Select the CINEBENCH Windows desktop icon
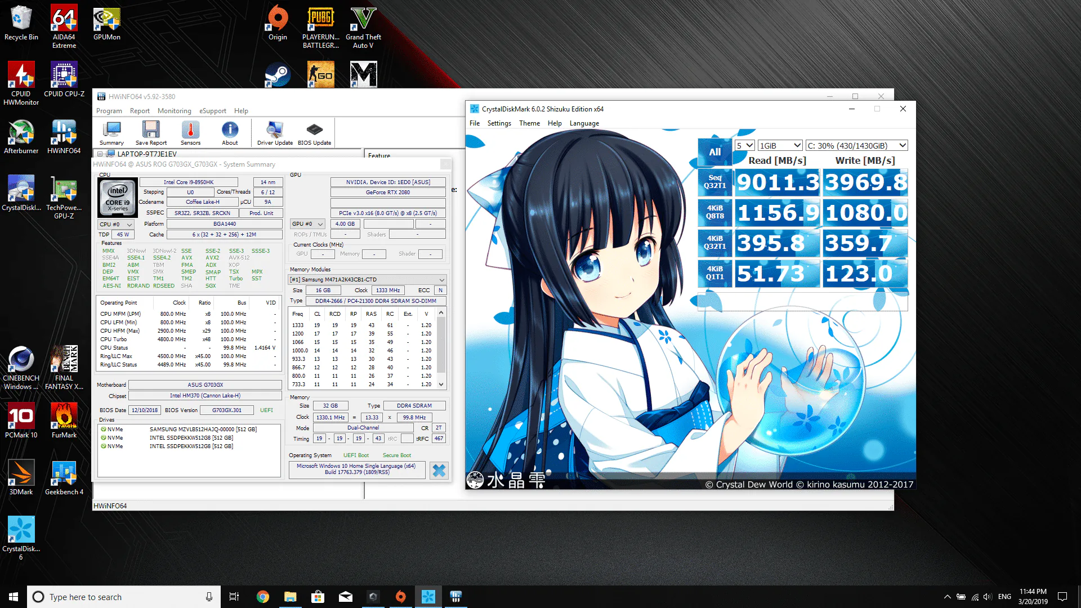This screenshot has width=1081, height=608. 21,368
